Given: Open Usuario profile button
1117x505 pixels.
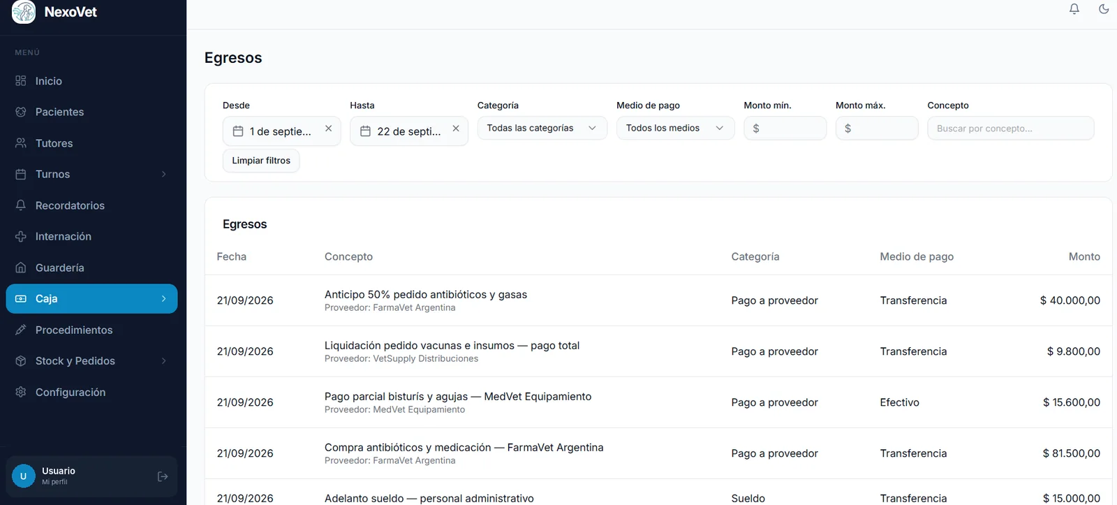Looking at the screenshot, I should click(91, 476).
